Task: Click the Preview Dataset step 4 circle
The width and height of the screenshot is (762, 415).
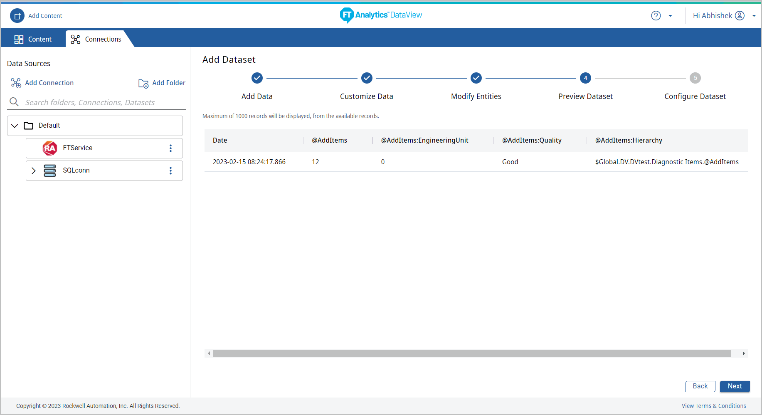Action: [585, 78]
